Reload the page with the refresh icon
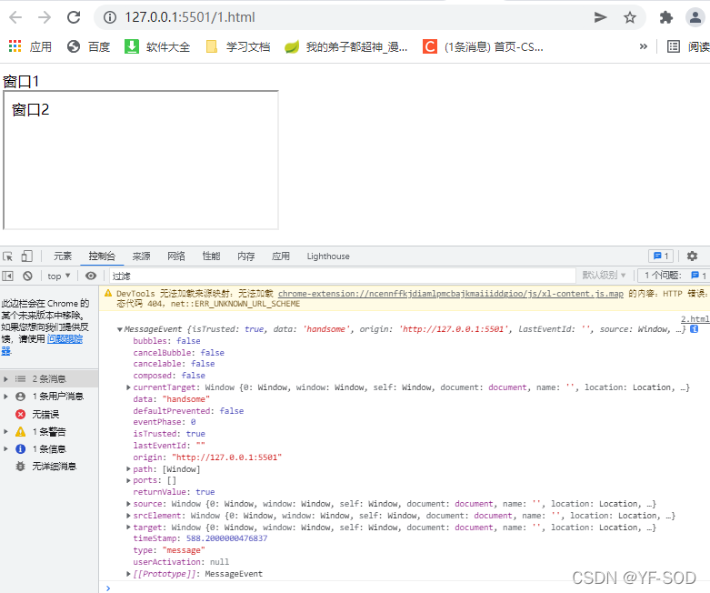The height and width of the screenshot is (593, 710). (x=74, y=17)
